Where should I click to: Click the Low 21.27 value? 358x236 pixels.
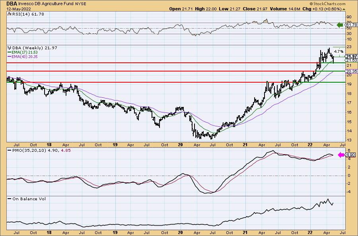tap(230, 9)
